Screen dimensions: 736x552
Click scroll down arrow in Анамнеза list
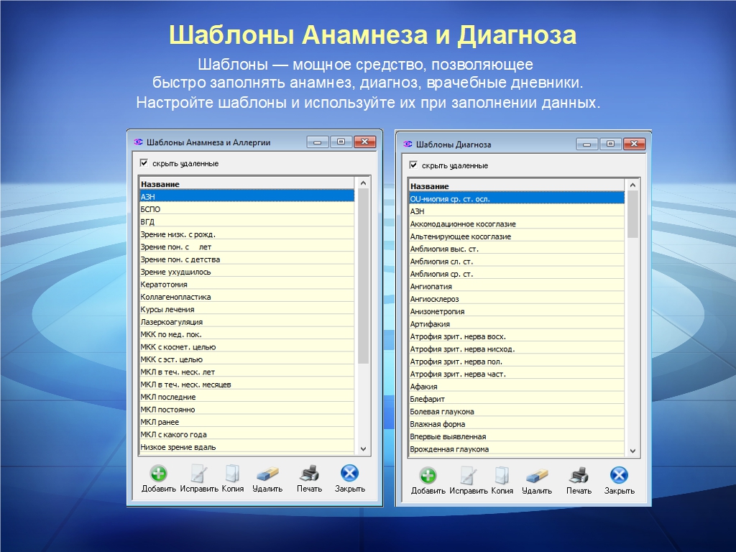363,448
